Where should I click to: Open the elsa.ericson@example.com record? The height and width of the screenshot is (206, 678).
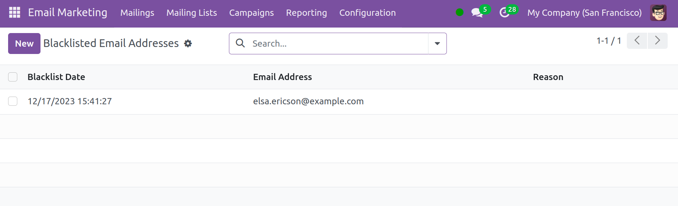308,101
